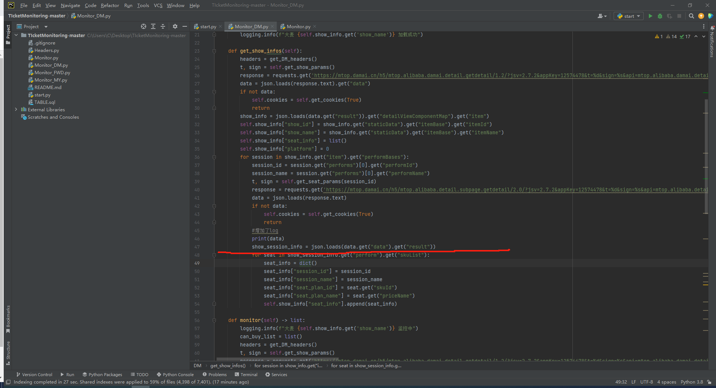This screenshot has width=716, height=388.
Task: Open the Terminal tool window
Action: 246,374
